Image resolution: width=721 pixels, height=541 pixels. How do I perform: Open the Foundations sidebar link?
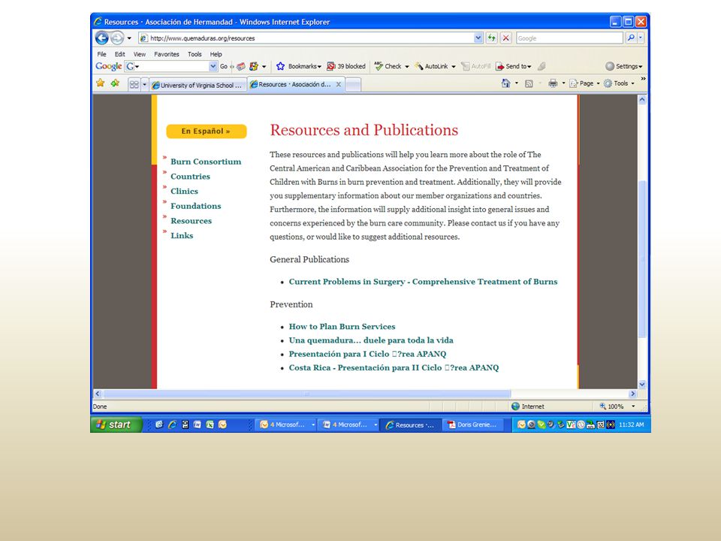point(196,206)
